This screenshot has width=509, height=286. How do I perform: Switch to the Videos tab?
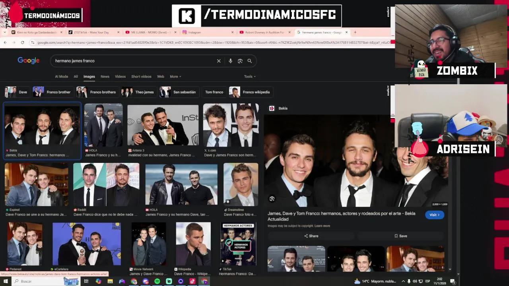120,76
